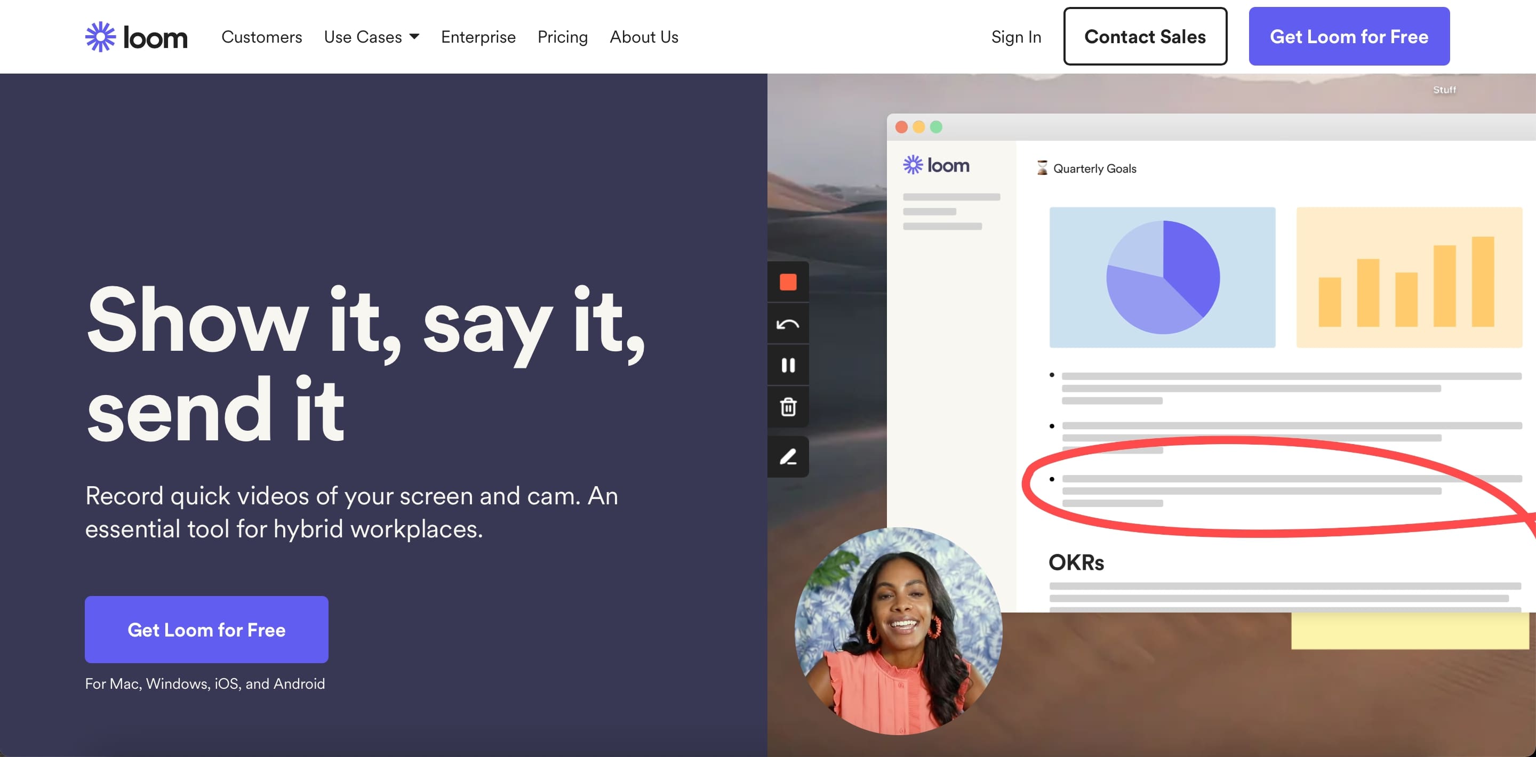The image size is (1536, 757).
Task: Click the red stop recording button
Action: click(788, 282)
